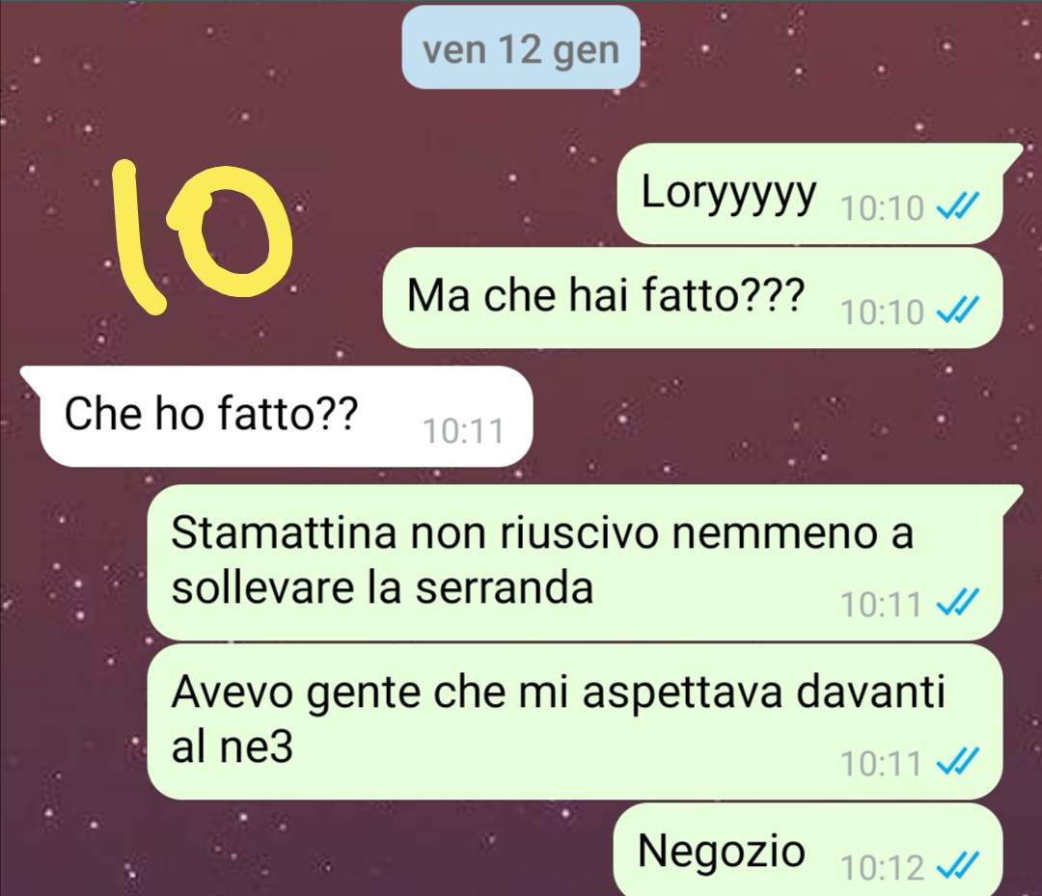
Task: Tap the double check mark on the "Loryyyyy" message
Action: 957,207
